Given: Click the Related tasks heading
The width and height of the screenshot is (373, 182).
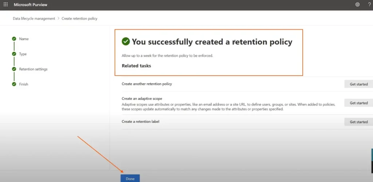Looking at the screenshot, I should [136, 66].
